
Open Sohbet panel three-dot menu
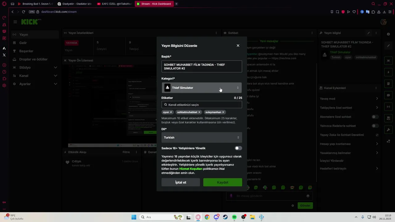pyautogui.click(x=312, y=33)
